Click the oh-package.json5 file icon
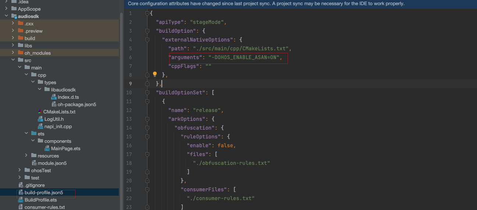 (x=54, y=104)
